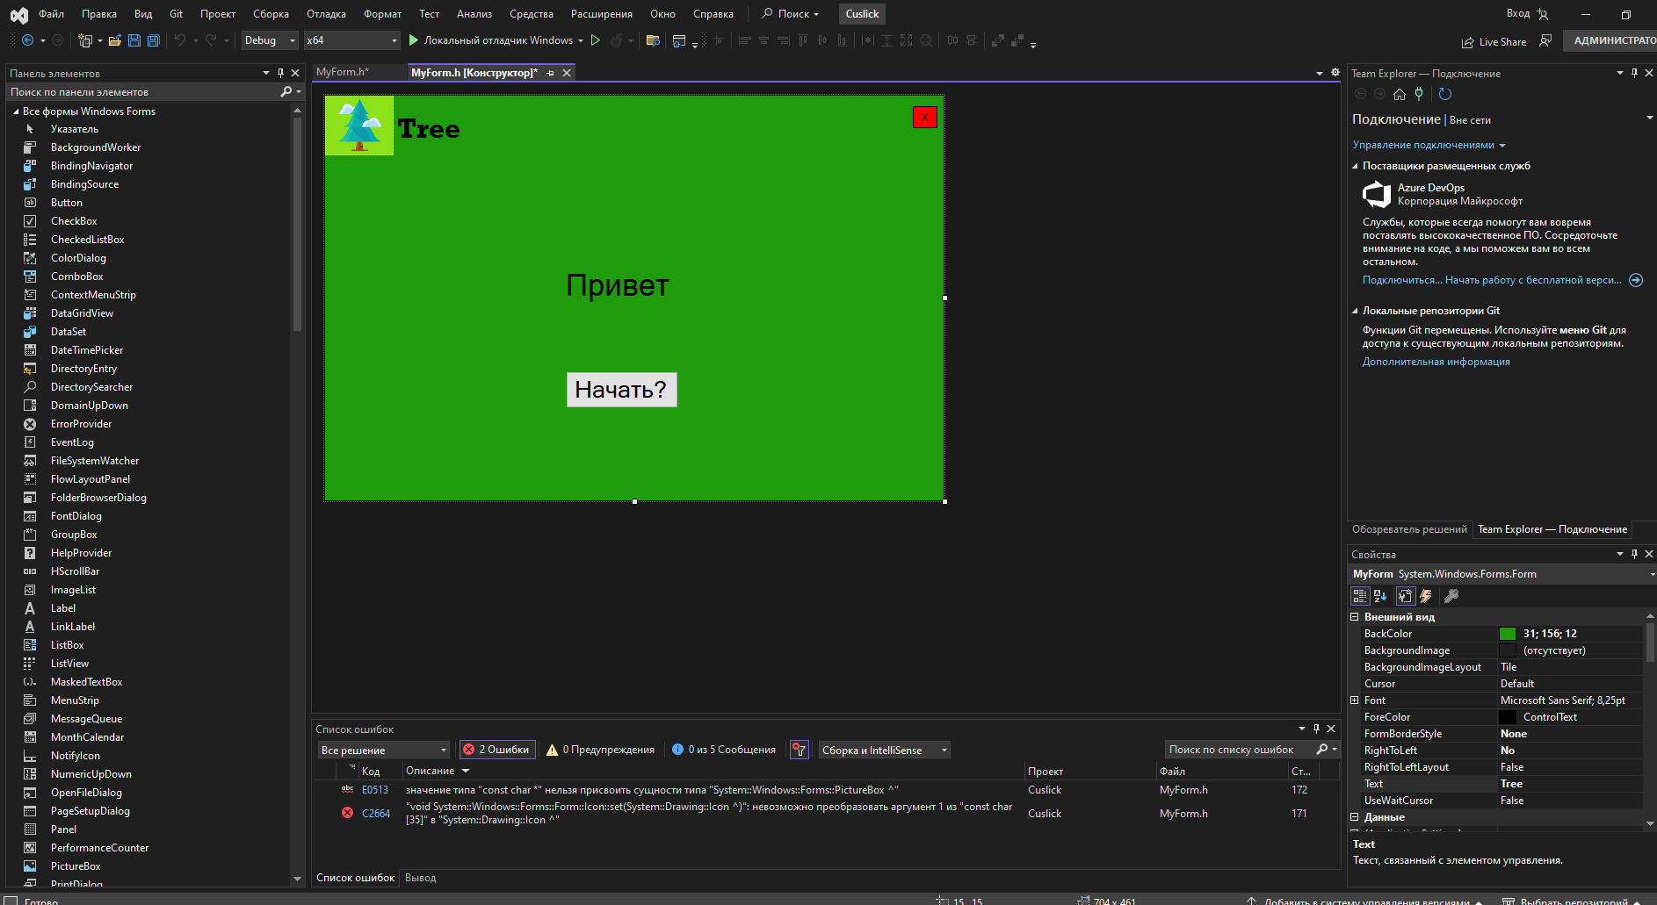This screenshot has width=1657, height=905.
Task: Collapse the Внешний вид property category
Action: tap(1355, 617)
